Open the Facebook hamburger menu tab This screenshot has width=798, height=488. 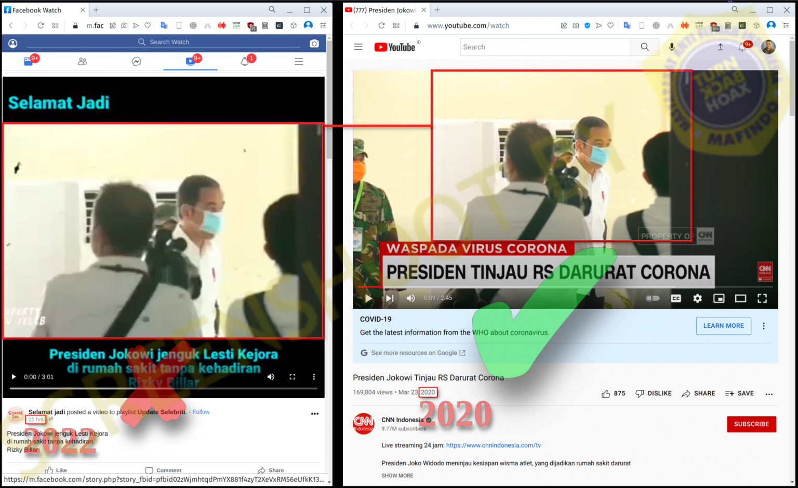tap(299, 62)
